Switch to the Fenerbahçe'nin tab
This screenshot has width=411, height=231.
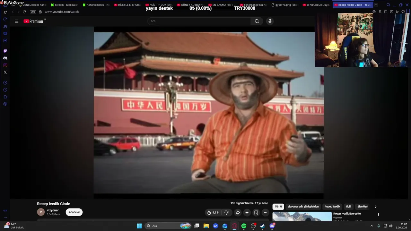253,5
